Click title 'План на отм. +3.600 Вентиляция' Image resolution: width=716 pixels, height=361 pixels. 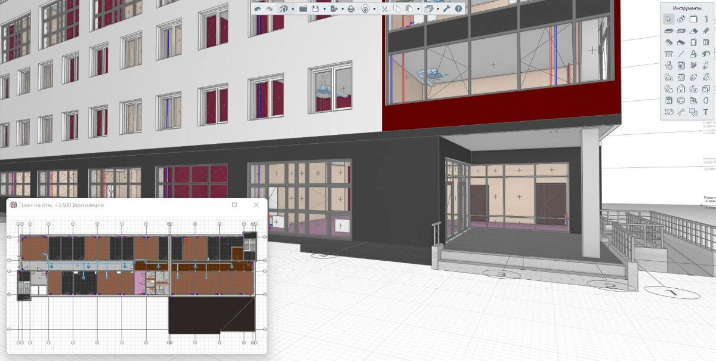[x=61, y=205]
